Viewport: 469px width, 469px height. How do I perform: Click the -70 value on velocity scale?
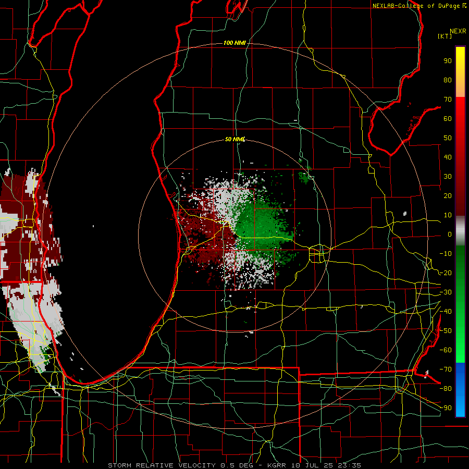(446, 369)
